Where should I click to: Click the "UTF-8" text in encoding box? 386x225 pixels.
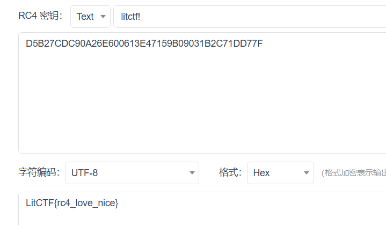pos(85,173)
